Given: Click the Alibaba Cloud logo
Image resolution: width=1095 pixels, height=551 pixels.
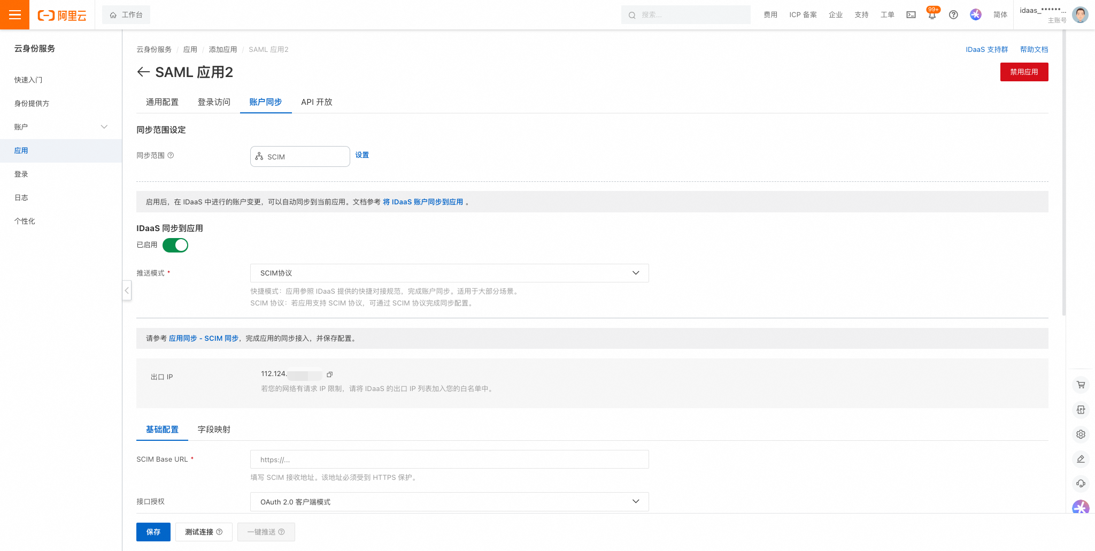Looking at the screenshot, I should click(62, 16).
